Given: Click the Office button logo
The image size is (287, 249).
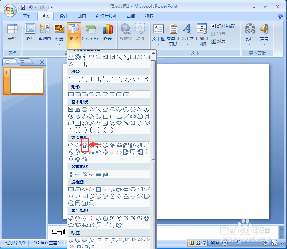Looking at the screenshot, I should (10, 10).
